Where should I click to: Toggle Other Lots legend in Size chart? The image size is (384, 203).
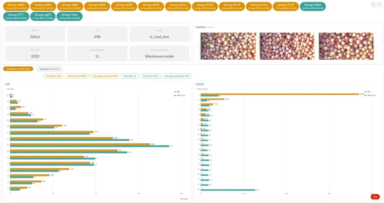coord(181,95)
